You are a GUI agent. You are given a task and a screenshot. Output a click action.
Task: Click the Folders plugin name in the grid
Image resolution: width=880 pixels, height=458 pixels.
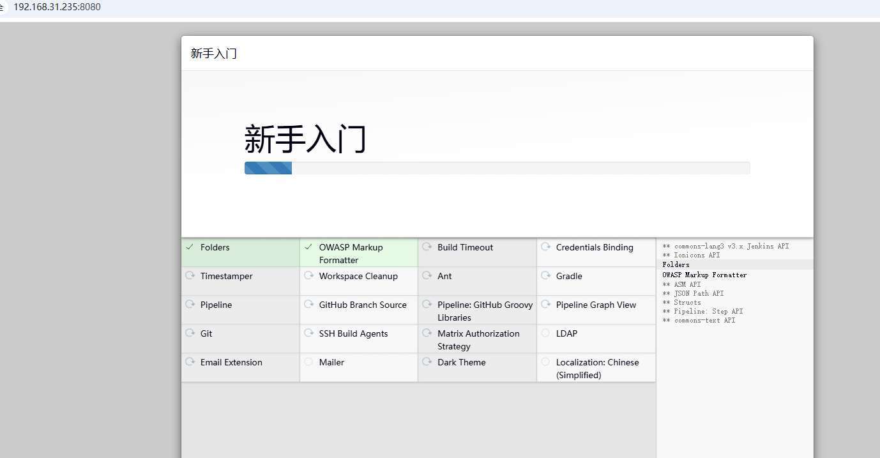215,247
